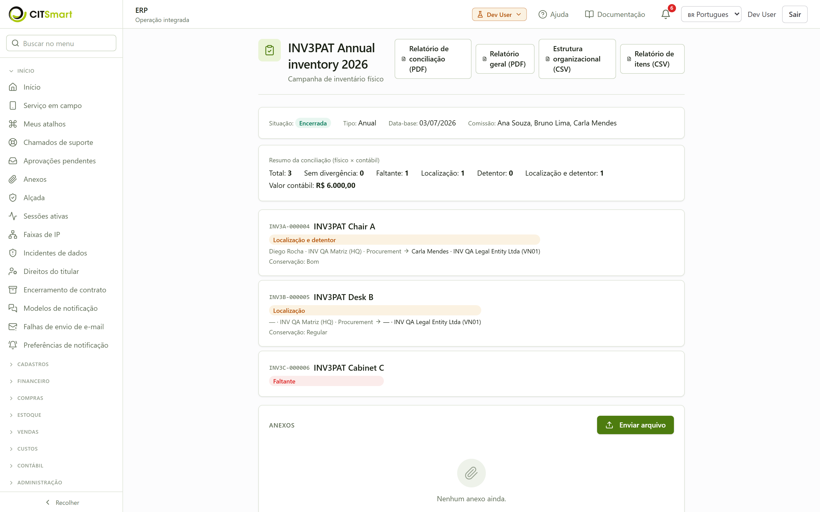Click the Sair button
Screen dimensions: 820x512
[x=794, y=14]
